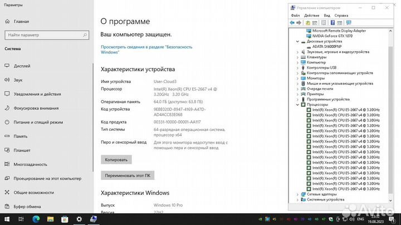Click the ENG language indicator
Screen dimensions: 401x225
[360, 219]
